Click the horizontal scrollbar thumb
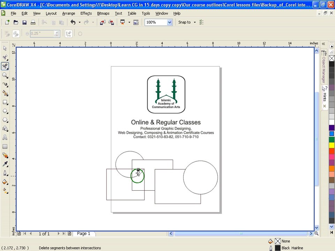 [241, 234]
